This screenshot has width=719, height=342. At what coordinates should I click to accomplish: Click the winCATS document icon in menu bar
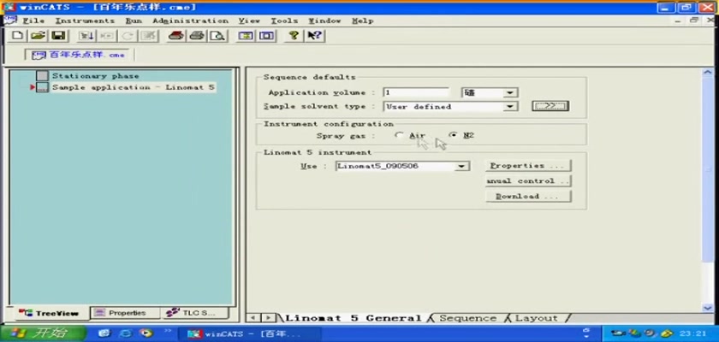[9, 21]
